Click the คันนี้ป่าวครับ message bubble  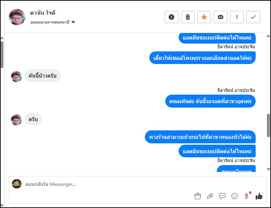(43, 76)
